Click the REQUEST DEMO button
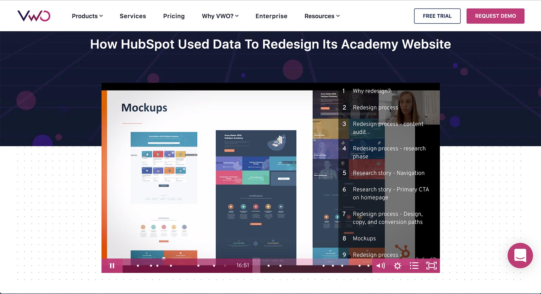 click(495, 16)
